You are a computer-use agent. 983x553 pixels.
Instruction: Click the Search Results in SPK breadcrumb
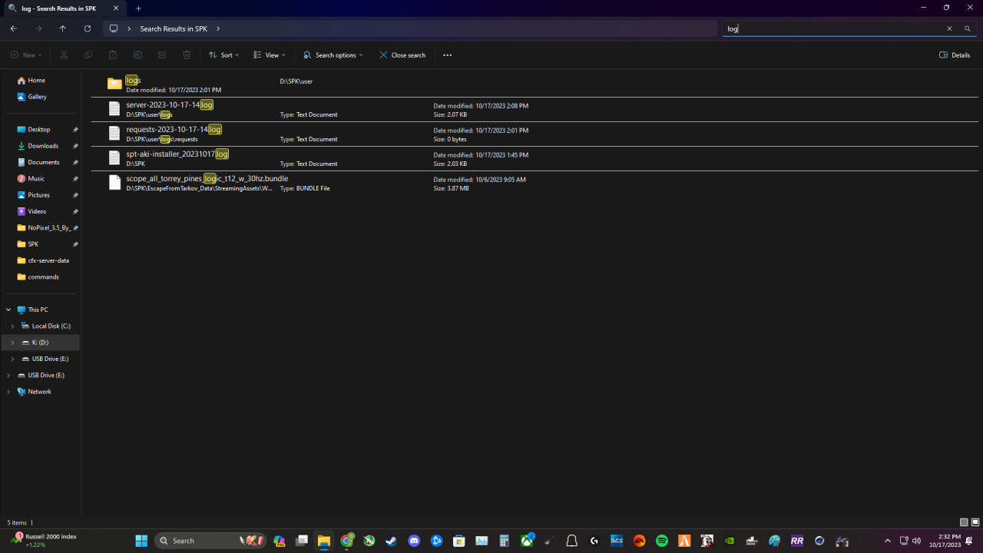(174, 28)
